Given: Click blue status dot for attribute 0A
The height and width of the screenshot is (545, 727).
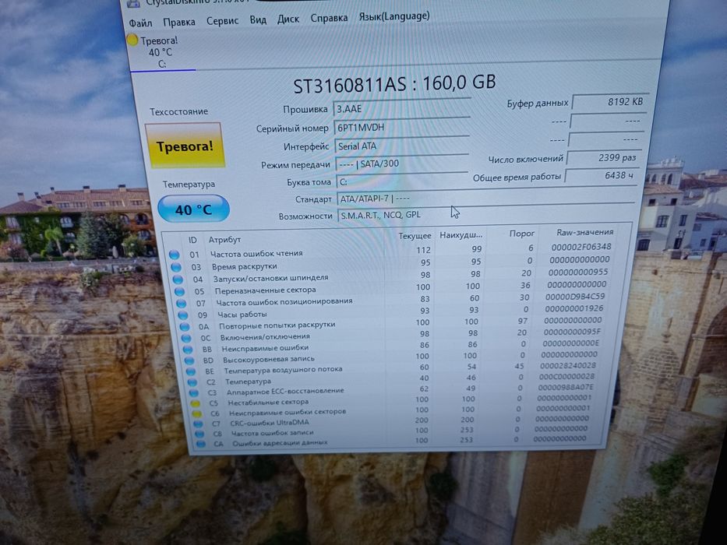Looking at the screenshot, I should (x=185, y=327).
